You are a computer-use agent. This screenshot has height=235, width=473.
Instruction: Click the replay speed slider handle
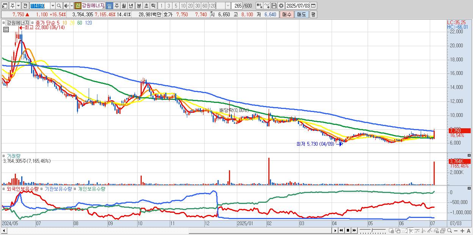(372, 230)
